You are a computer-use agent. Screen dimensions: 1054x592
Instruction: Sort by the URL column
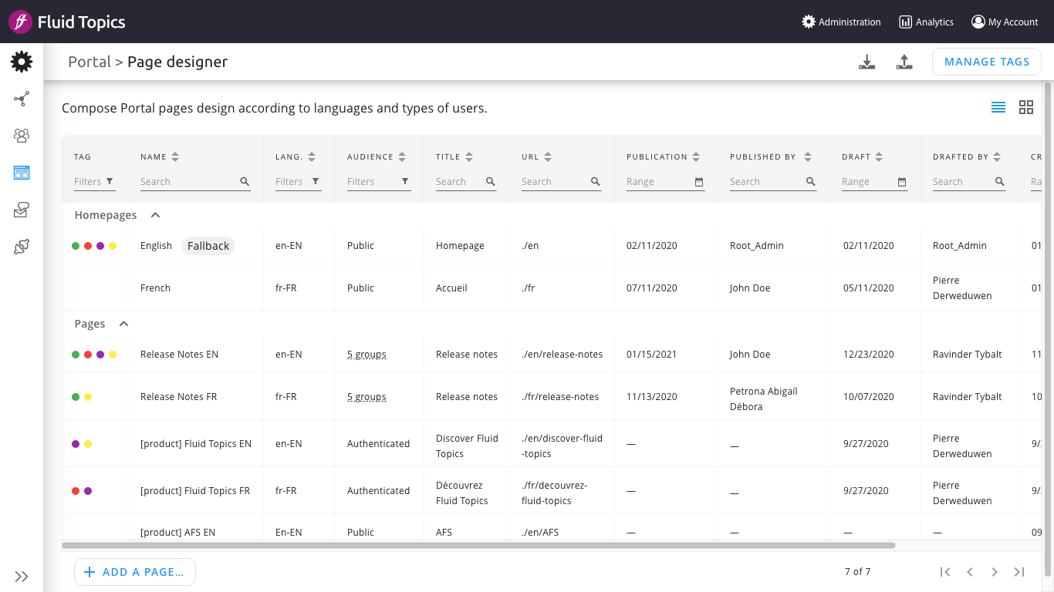(548, 156)
